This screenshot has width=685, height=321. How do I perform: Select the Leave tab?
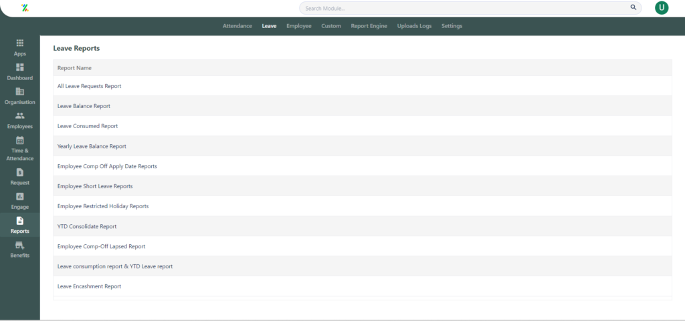tap(269, 26)
